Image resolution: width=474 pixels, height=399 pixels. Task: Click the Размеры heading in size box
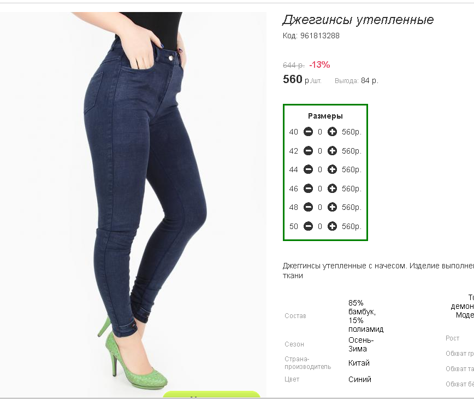point(325,116)
